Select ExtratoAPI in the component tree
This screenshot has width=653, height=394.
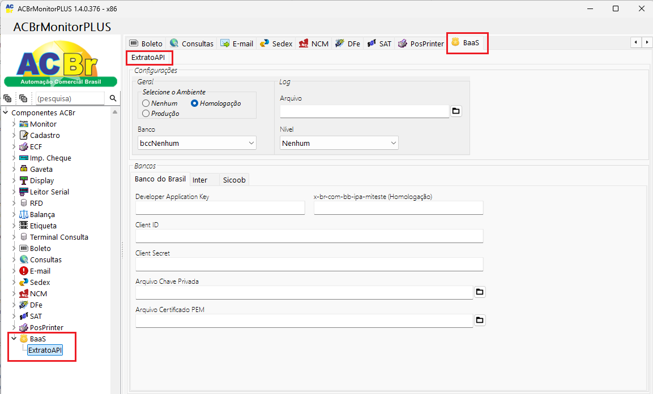click(x=45, y=350)
